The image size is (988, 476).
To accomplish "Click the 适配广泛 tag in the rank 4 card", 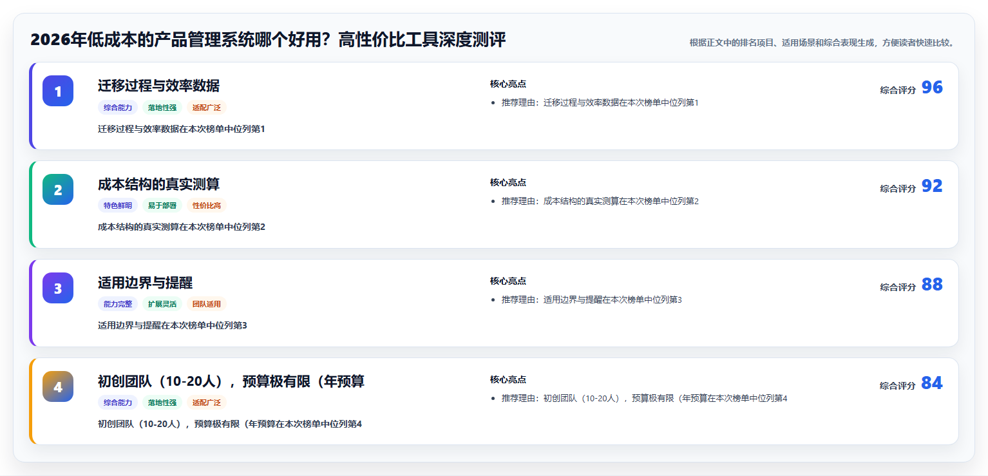I will [x=207, y=403].
